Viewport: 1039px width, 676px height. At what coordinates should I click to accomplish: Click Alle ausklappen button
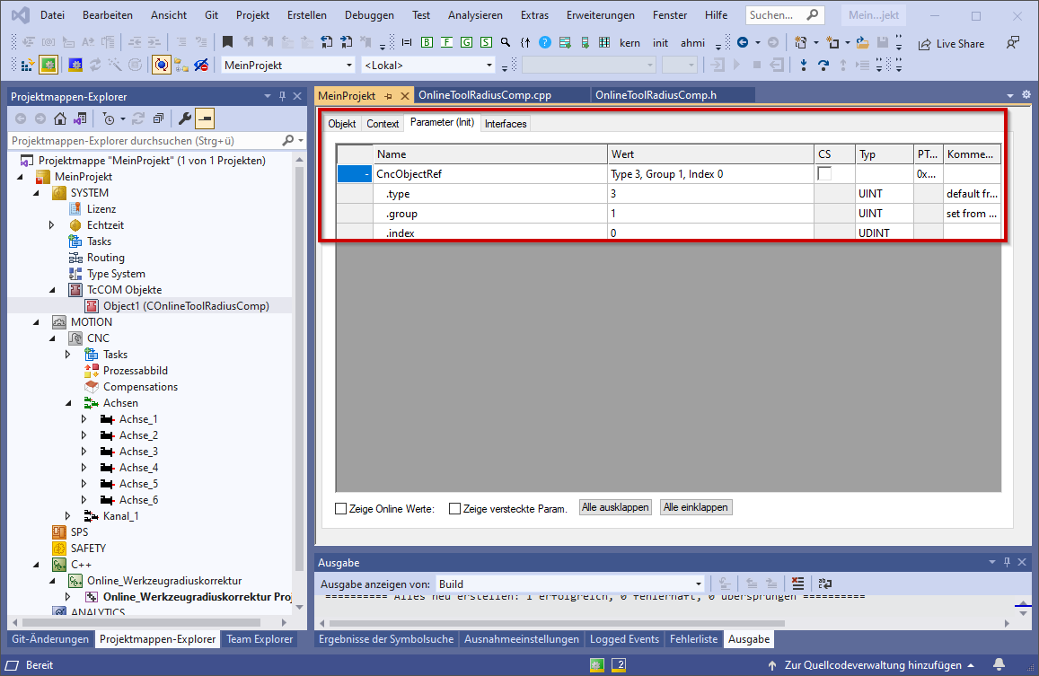click(x=615, y=507)
